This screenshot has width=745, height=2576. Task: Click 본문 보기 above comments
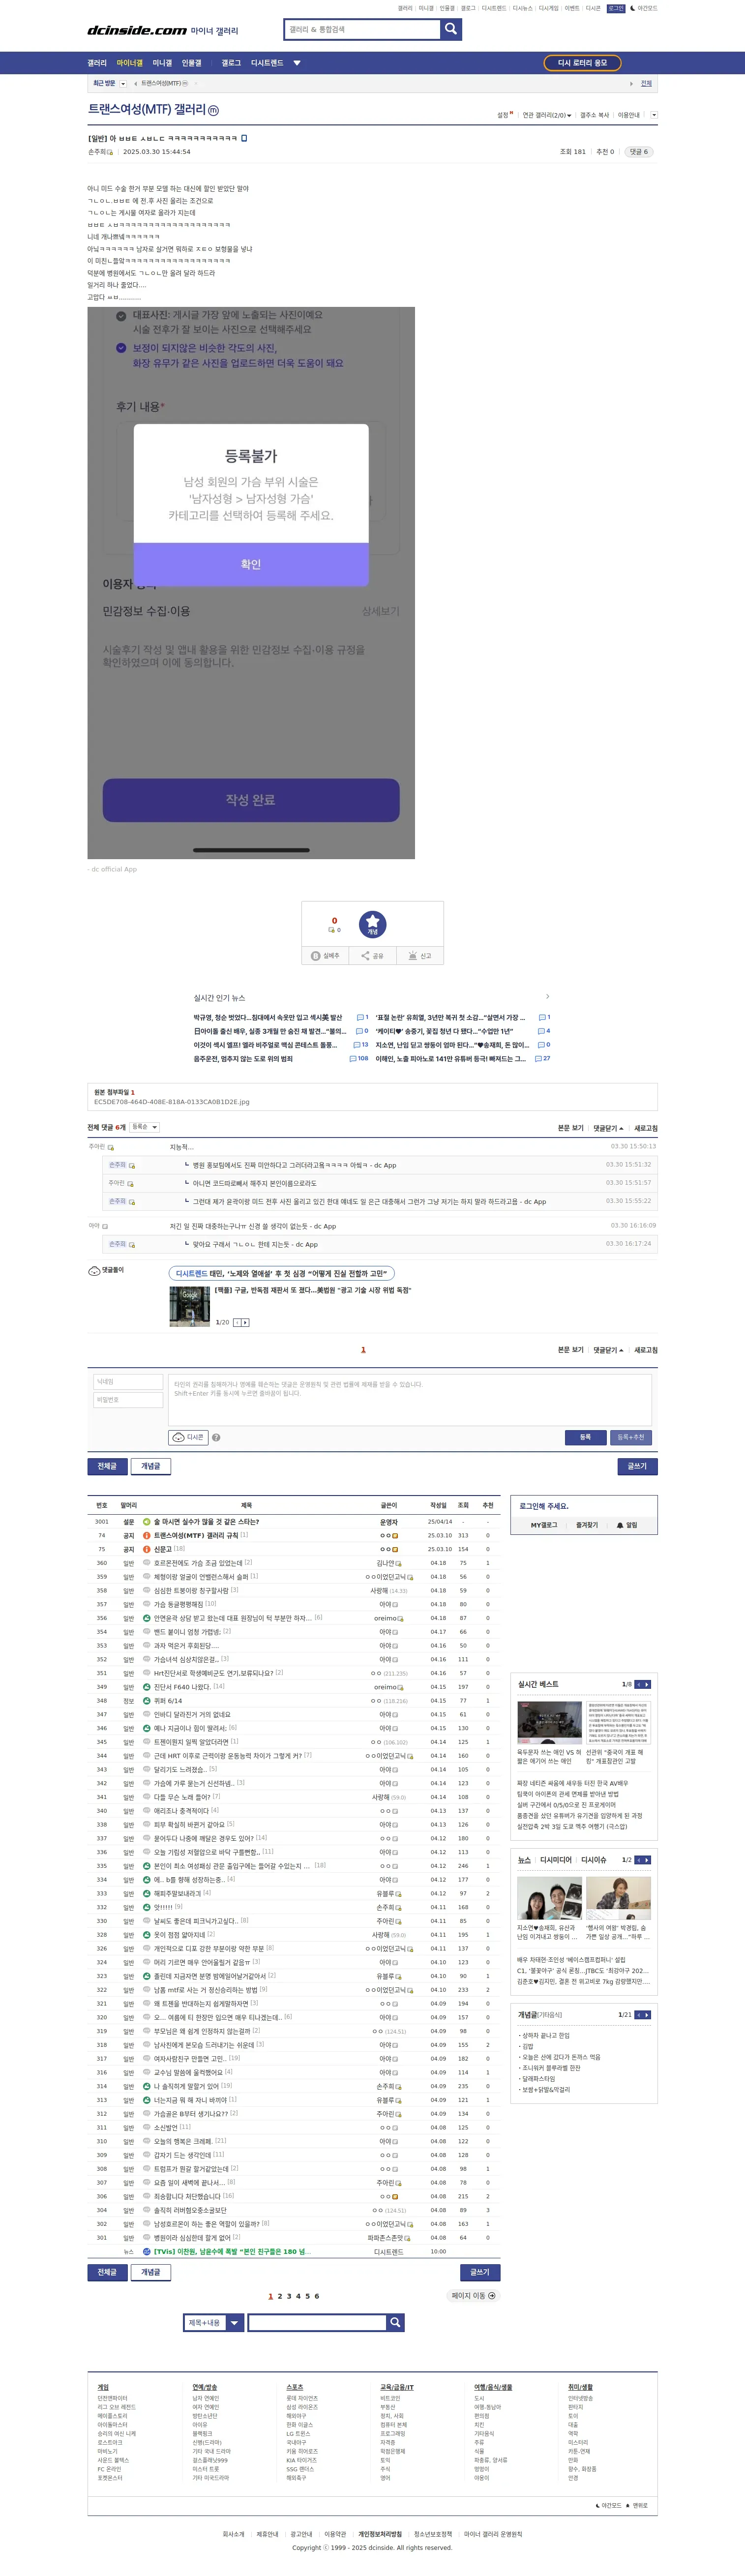coord(571,1128)
